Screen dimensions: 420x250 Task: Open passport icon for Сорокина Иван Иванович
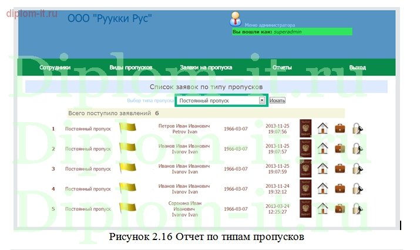(305, 208)
